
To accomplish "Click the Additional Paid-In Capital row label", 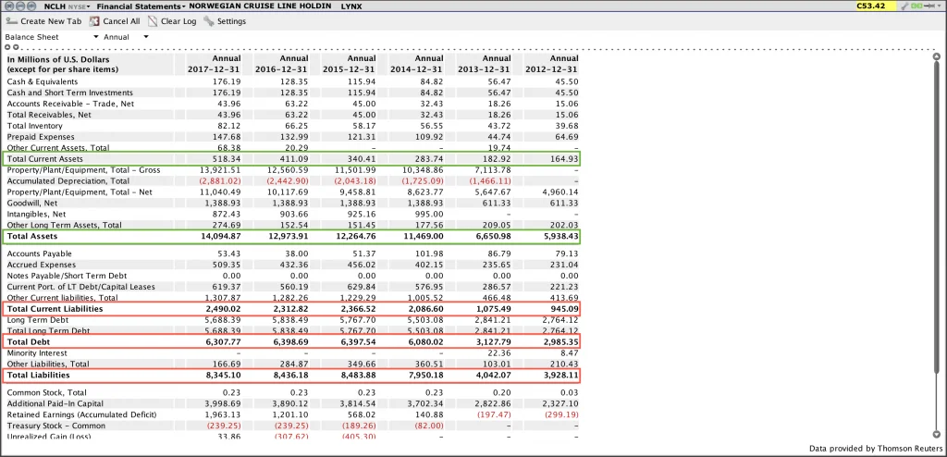I will click(x=55, y=403).
